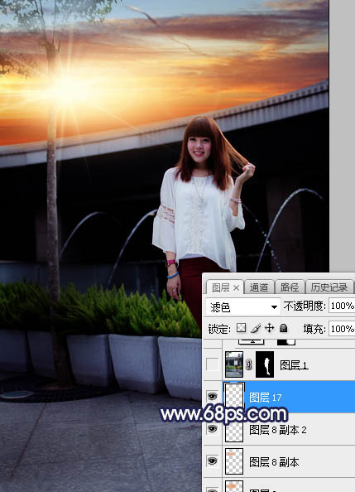Toggle visibility of 图层 8 副本 layer

[x=213, y=461]
